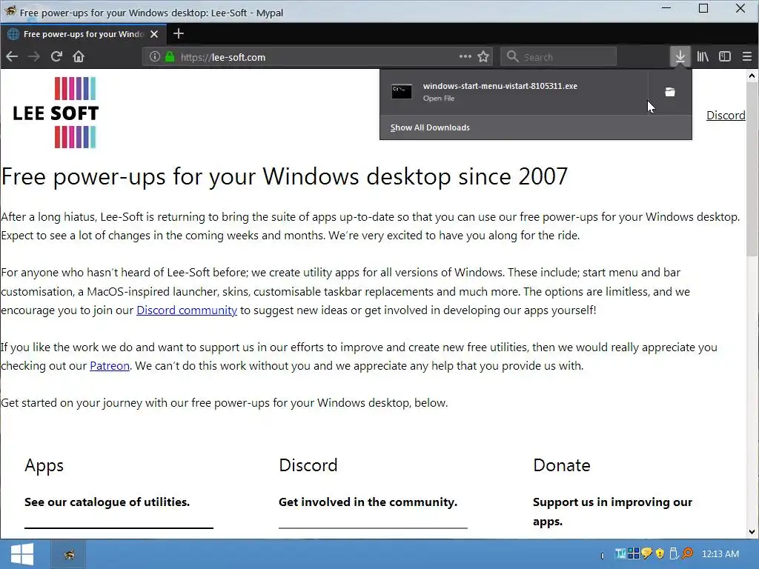Open containing folder for downloaded exe
Screen dimensions: 759x569
click(x=670, y=92)
